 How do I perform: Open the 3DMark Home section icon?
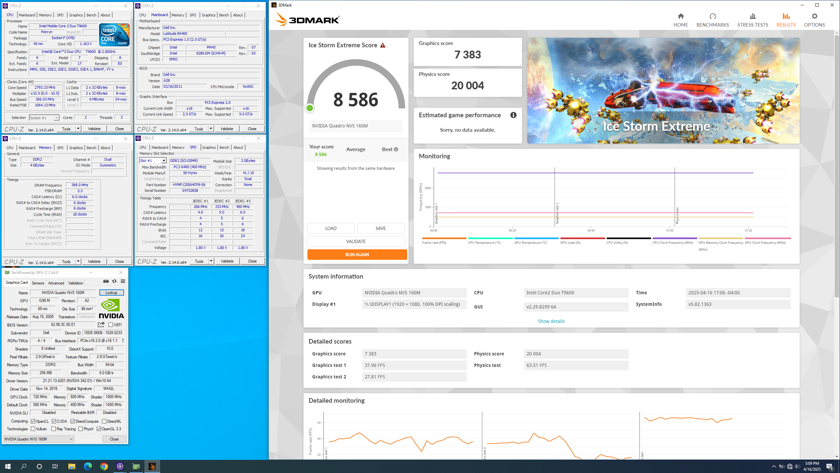tap(681, 16)
